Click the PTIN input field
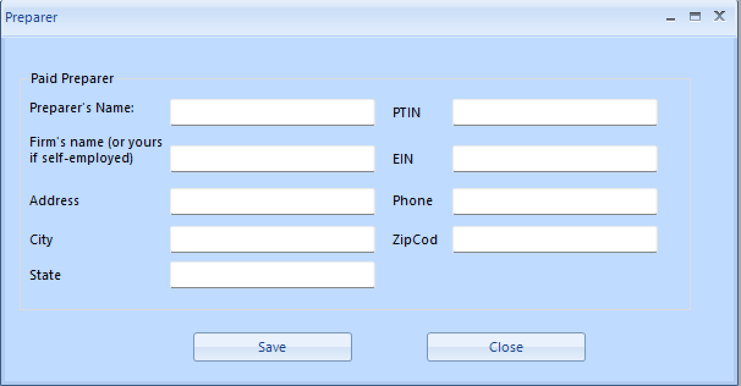Viewport: 741px width, 386px height. pyautogui.click(x=554, y=112)
